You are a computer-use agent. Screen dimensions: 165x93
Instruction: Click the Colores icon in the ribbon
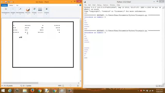click(46, 9)
